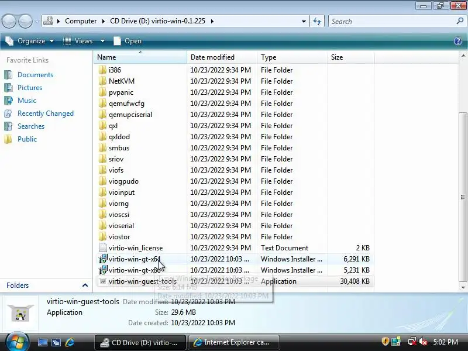The image size is (468, 351).
Task: Sort by the Name column header
Action: point(140,57)
